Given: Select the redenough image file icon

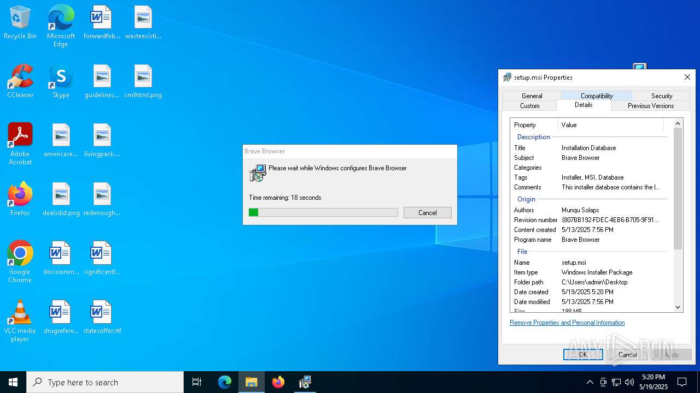Looking at the screenshot, I should click(102, 200).
